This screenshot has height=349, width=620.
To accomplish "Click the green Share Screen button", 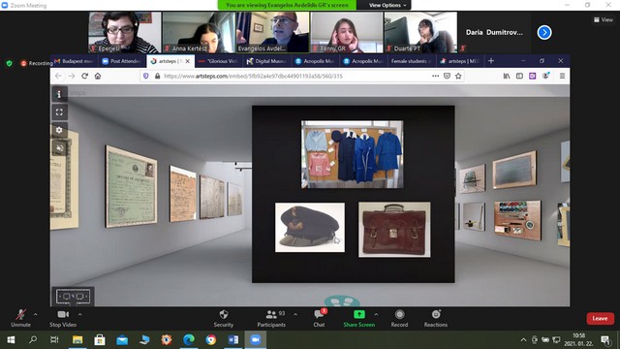I will click(x=359, y=319).
